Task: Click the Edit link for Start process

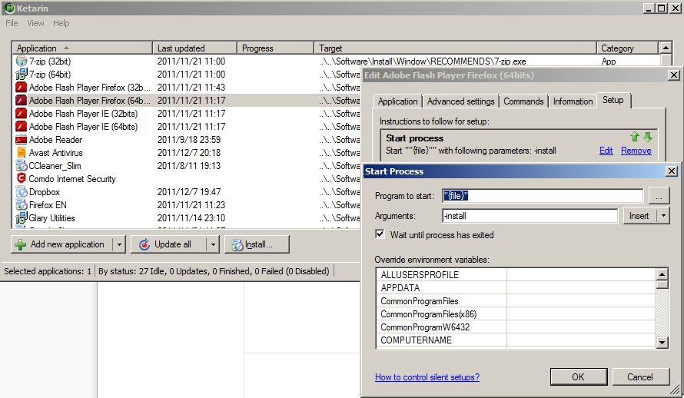Action: click(x=606, y=151)
